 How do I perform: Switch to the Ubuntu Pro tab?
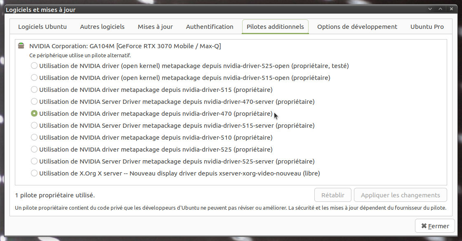coord(427,27)
